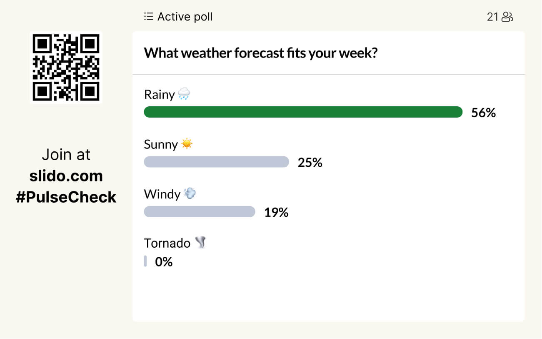Click the Tornado zero-percent bar marker
Screen dimensions: 542x339
(x=145, y=261)
